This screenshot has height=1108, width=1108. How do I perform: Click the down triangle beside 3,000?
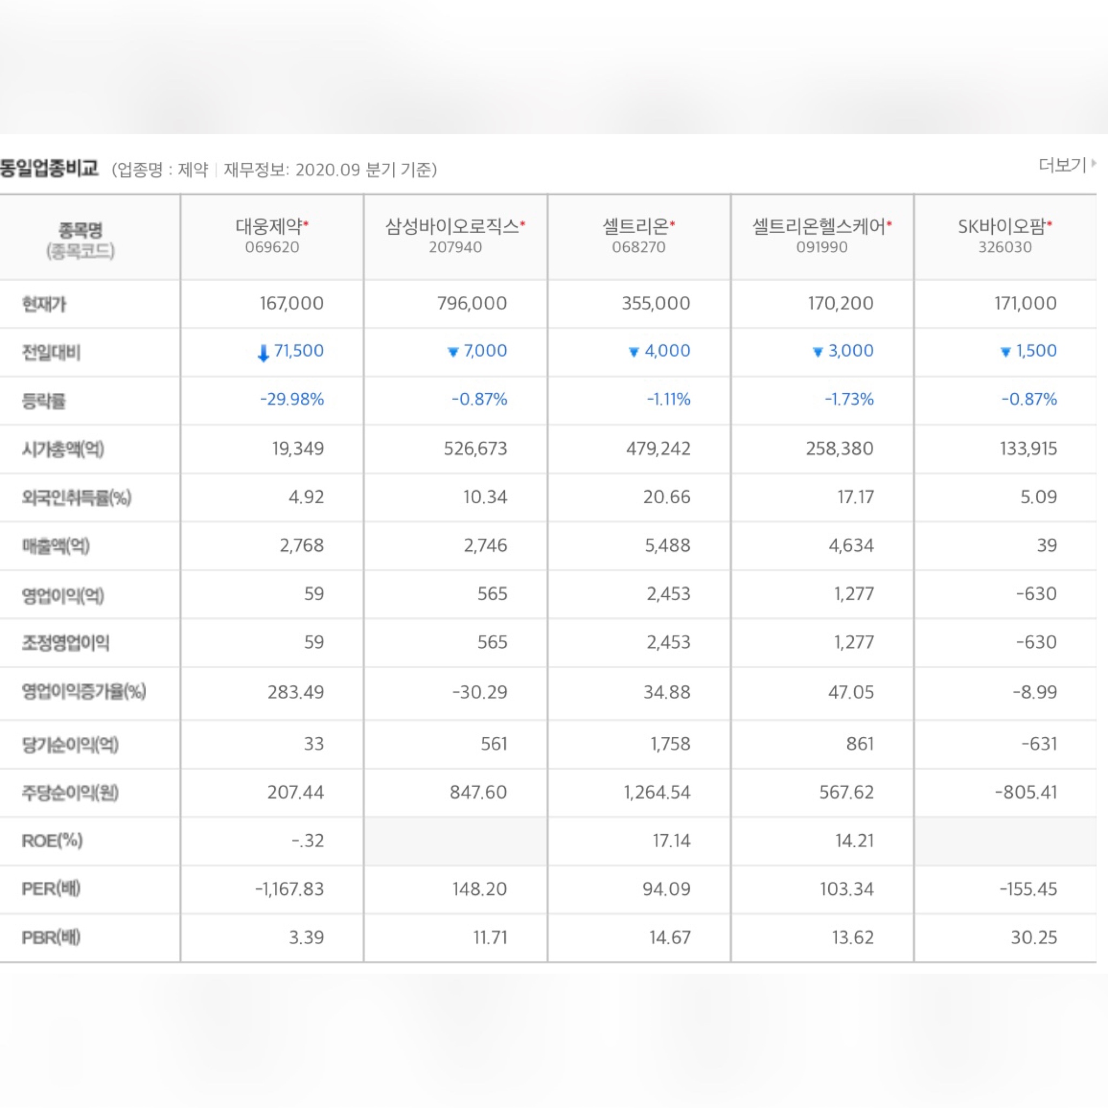(x=818, y=352)
